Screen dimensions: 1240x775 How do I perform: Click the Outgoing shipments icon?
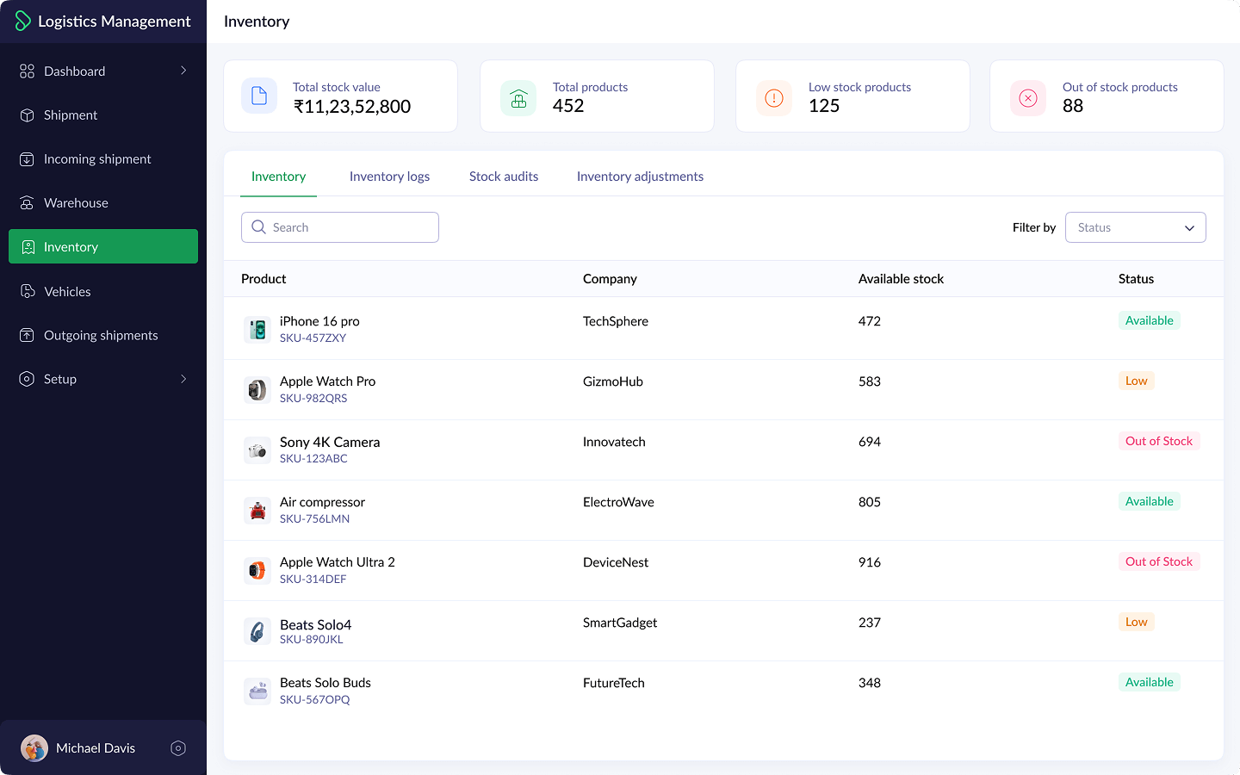pos(28,335)
